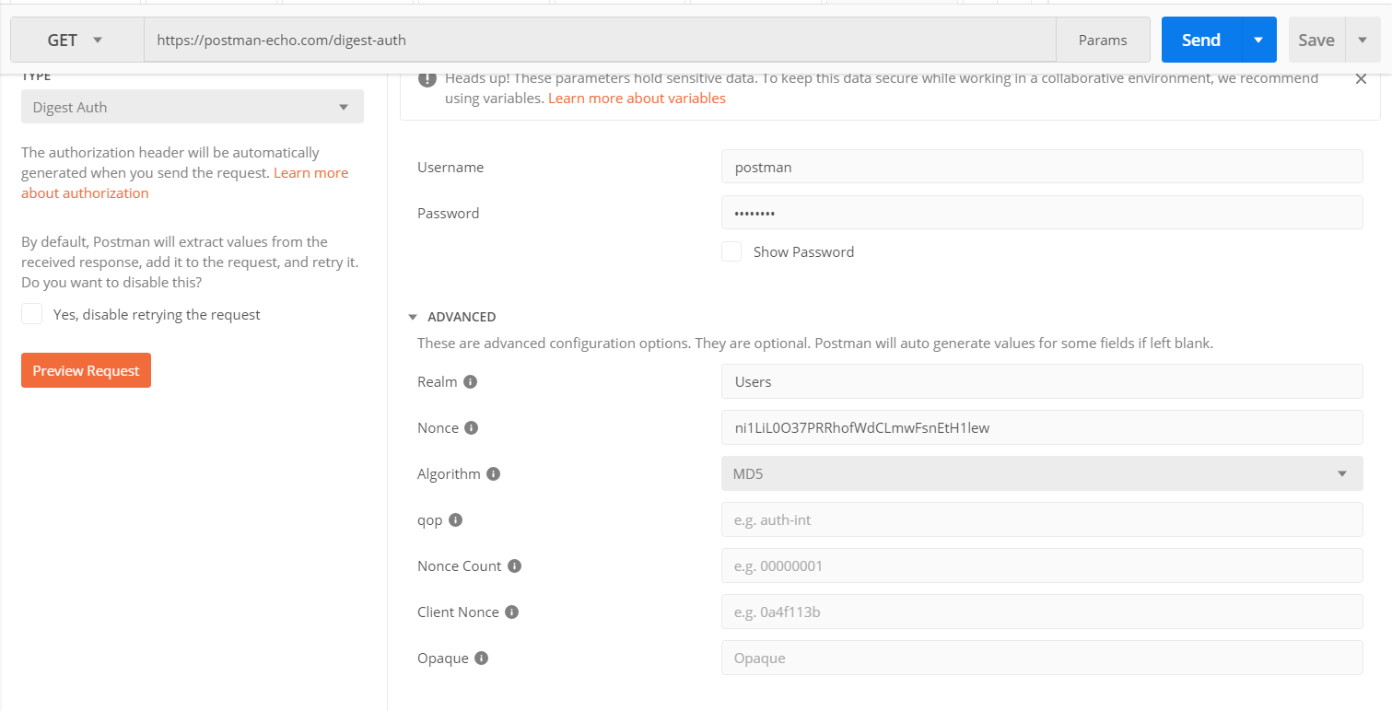Click the info icon beside Client Nonce

[x=514, y=612]
